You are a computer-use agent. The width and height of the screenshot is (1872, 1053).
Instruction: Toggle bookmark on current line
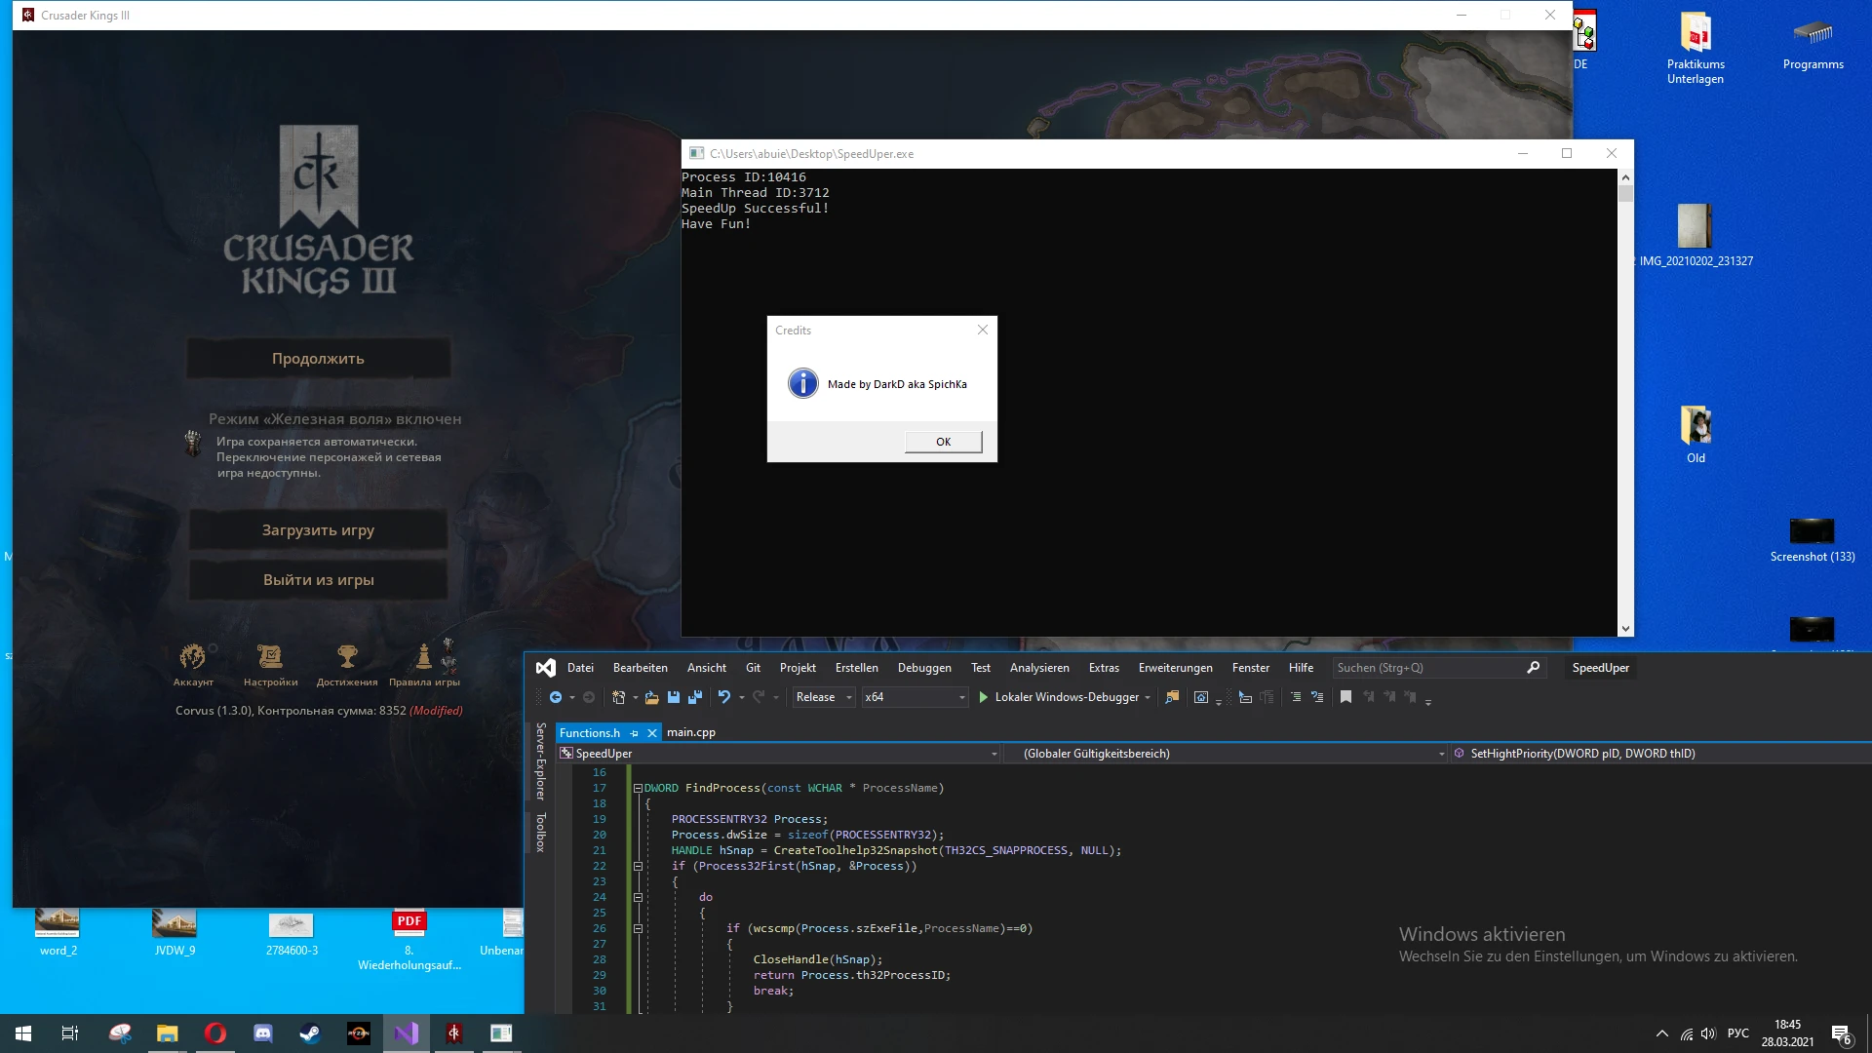tap(1345, 697)
